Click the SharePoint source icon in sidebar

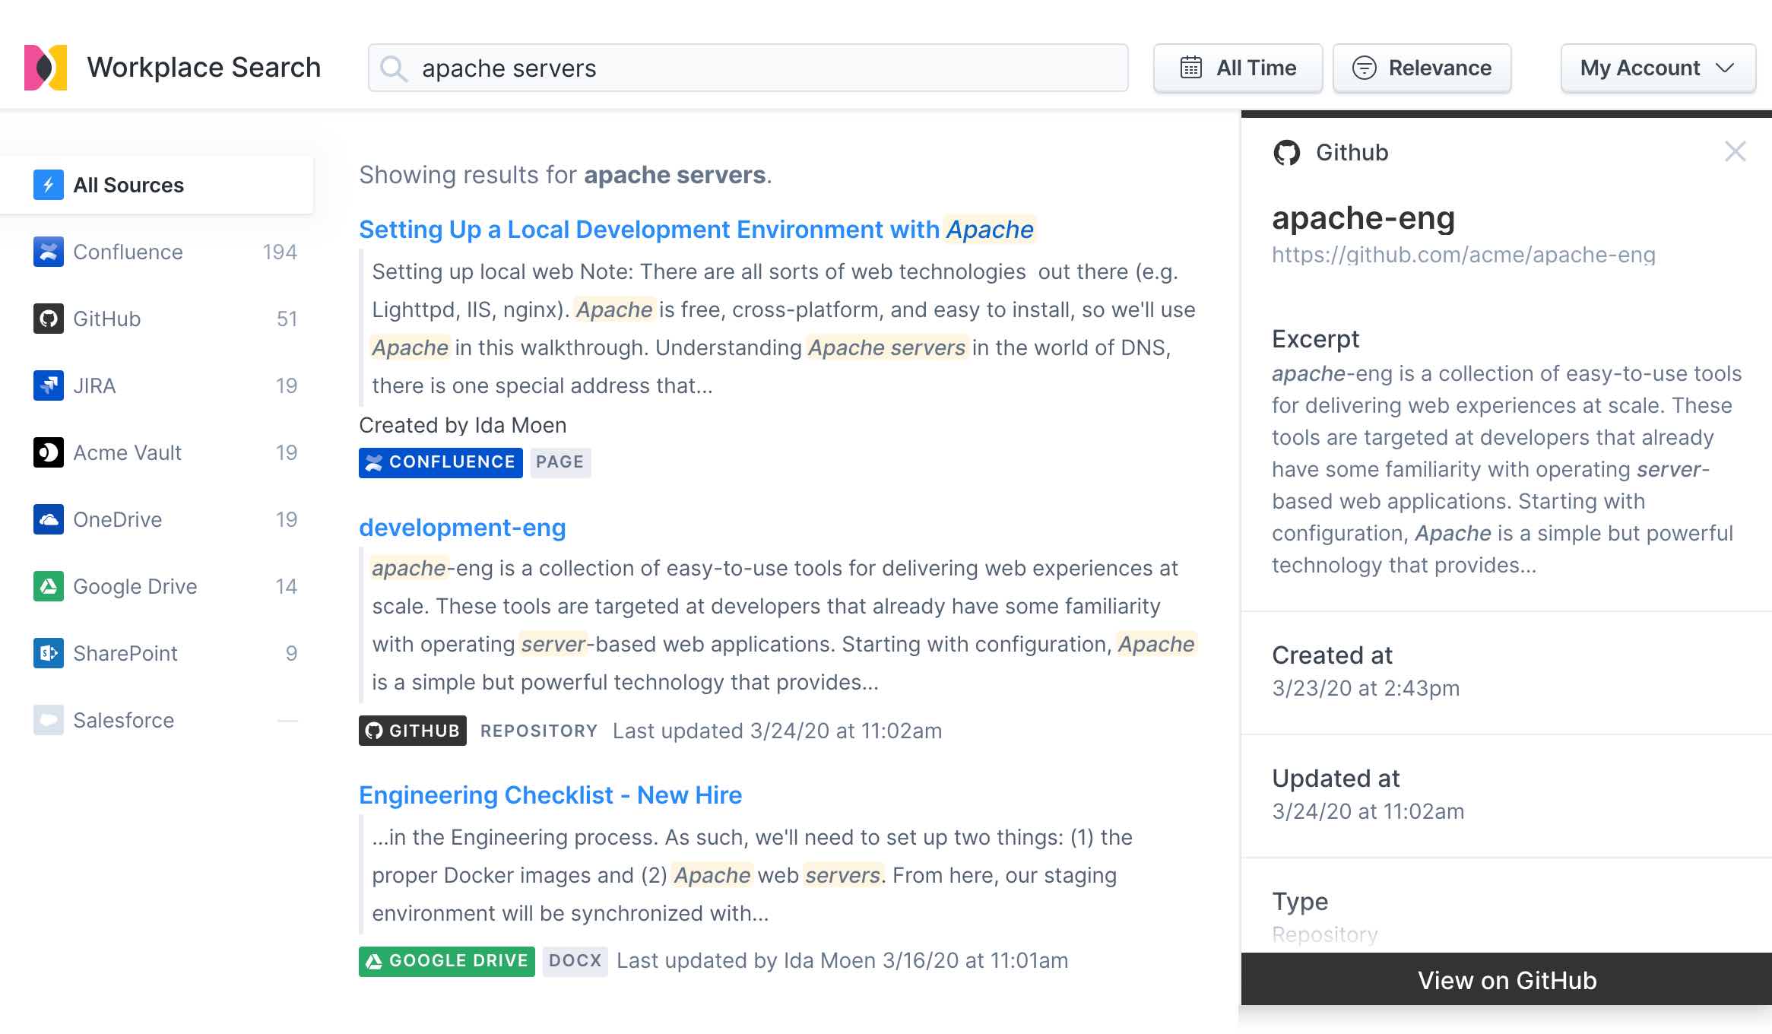[x=48, y=653]
